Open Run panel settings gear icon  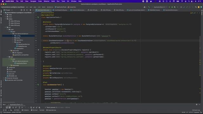pos(197,104)
